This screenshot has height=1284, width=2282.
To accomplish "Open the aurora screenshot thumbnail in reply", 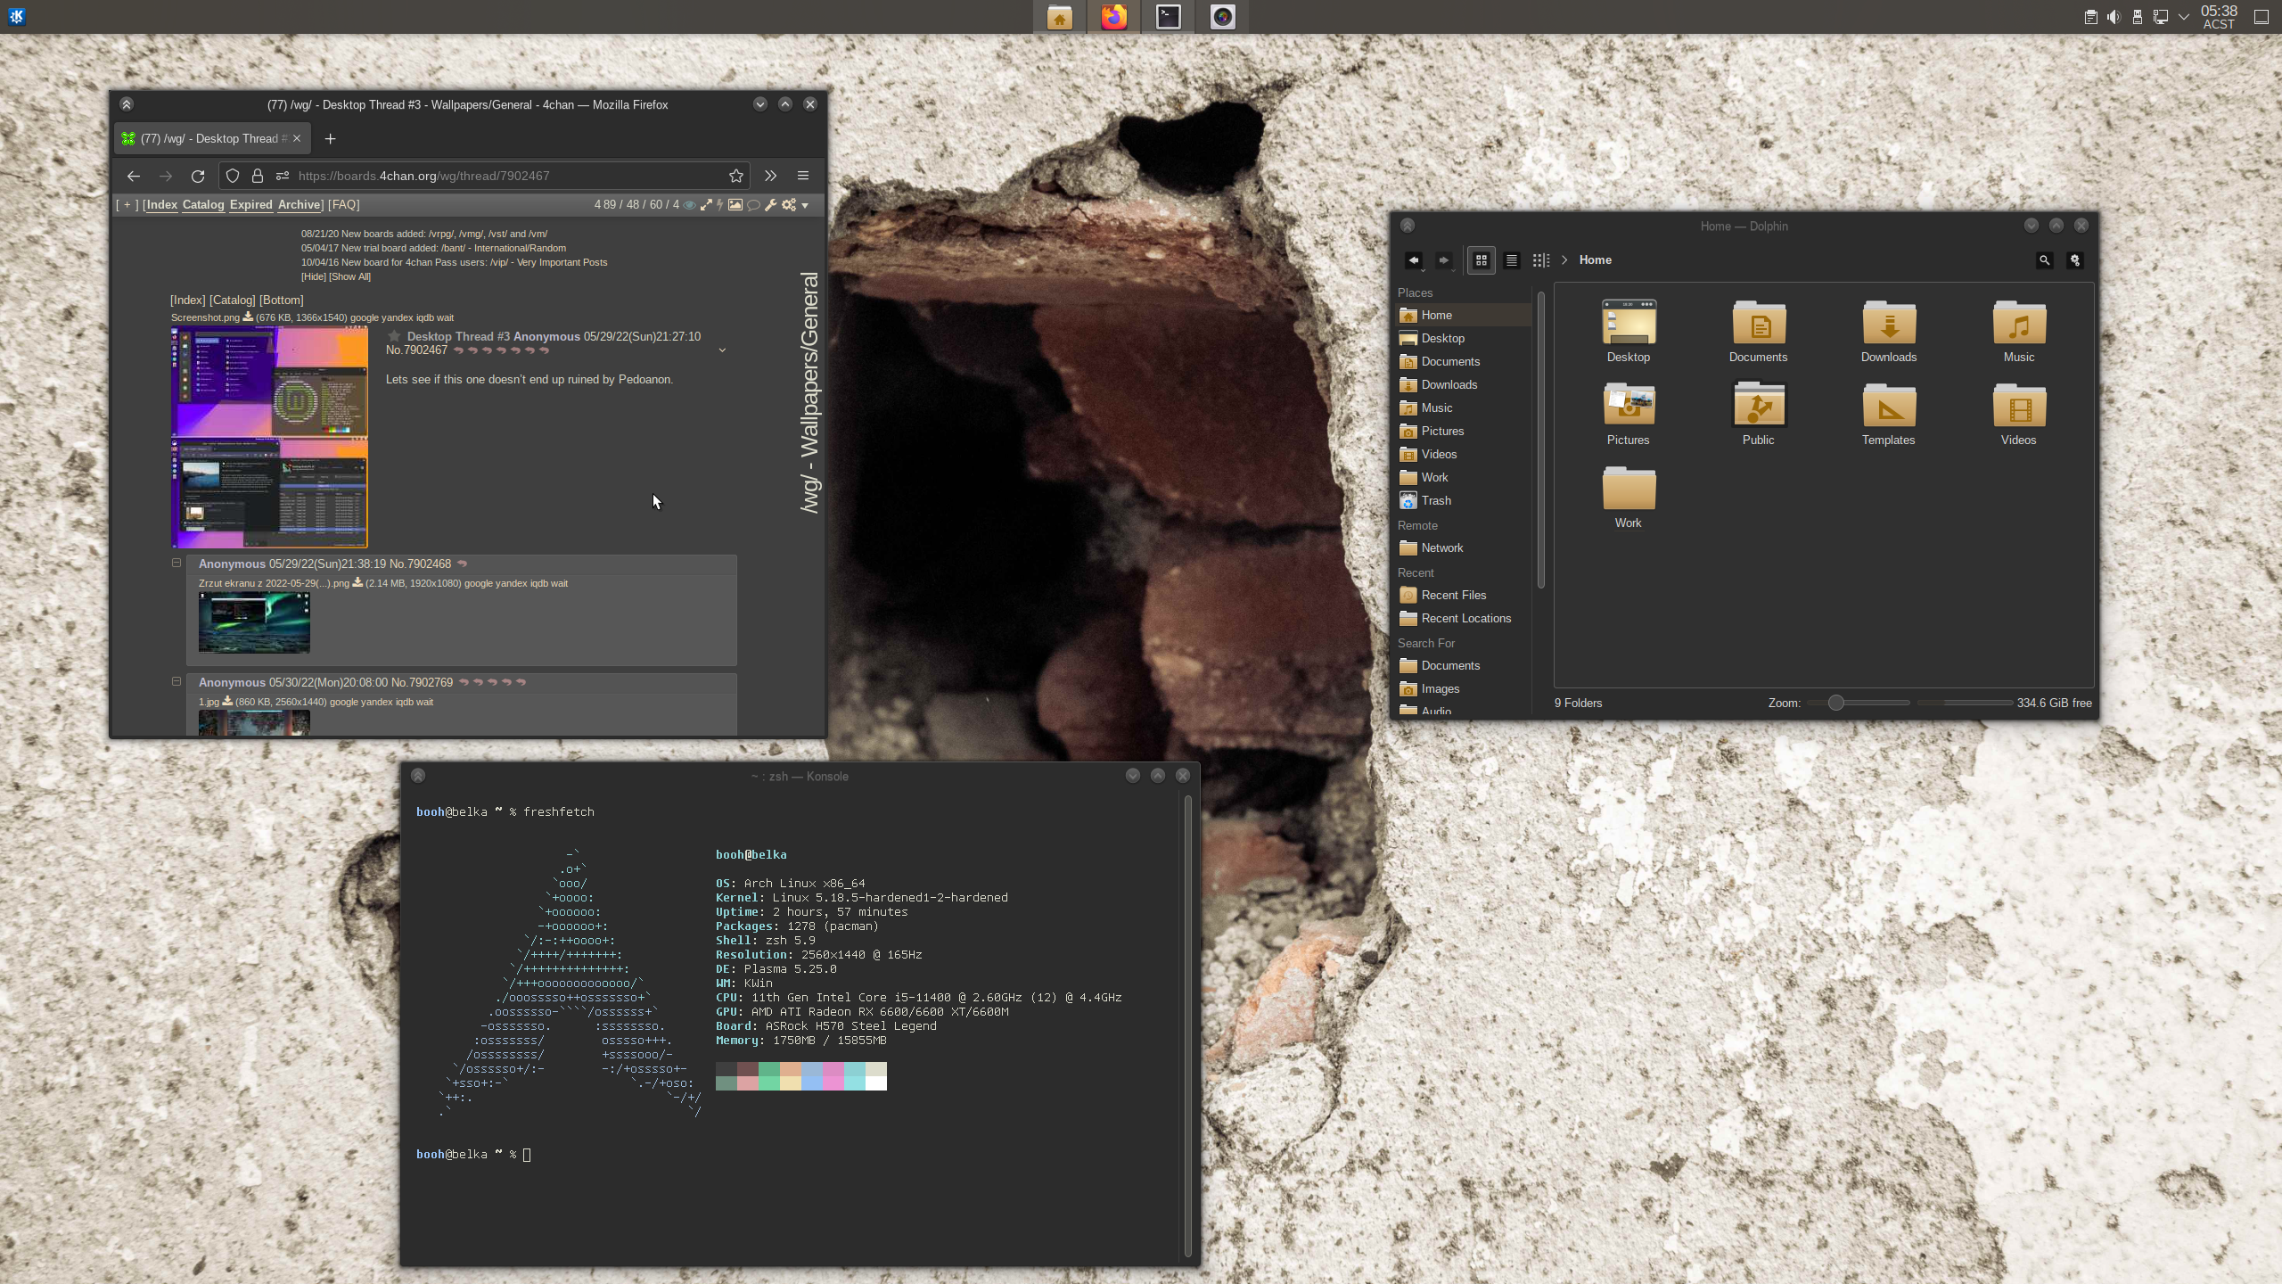I will pos(254,622).
